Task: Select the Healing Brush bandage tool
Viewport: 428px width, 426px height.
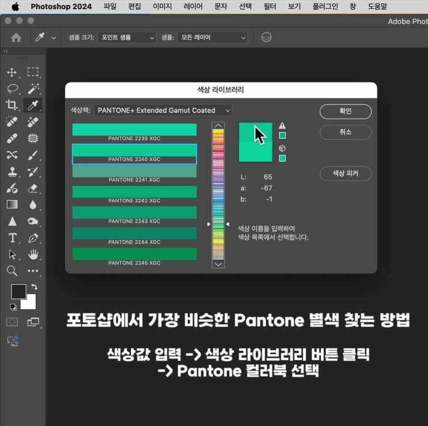Action: coord(12,138)
